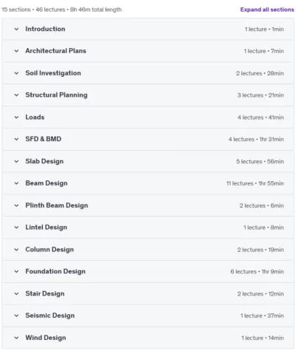Click Foundation Design 6 lectures info

(x=243, y=272)
